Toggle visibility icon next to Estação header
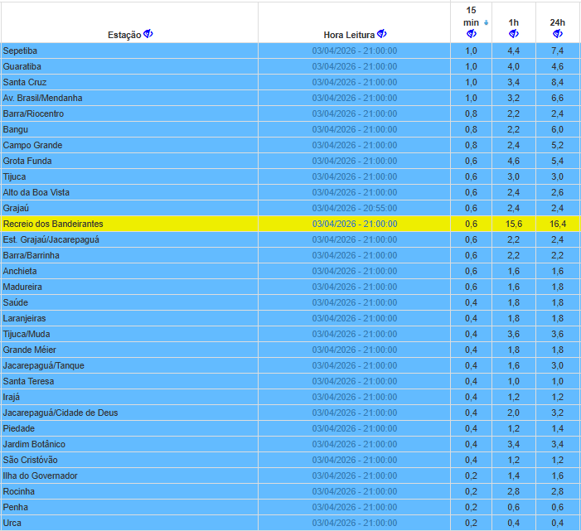This screenshot has width=581, height=531. click(x=148, y=34)
